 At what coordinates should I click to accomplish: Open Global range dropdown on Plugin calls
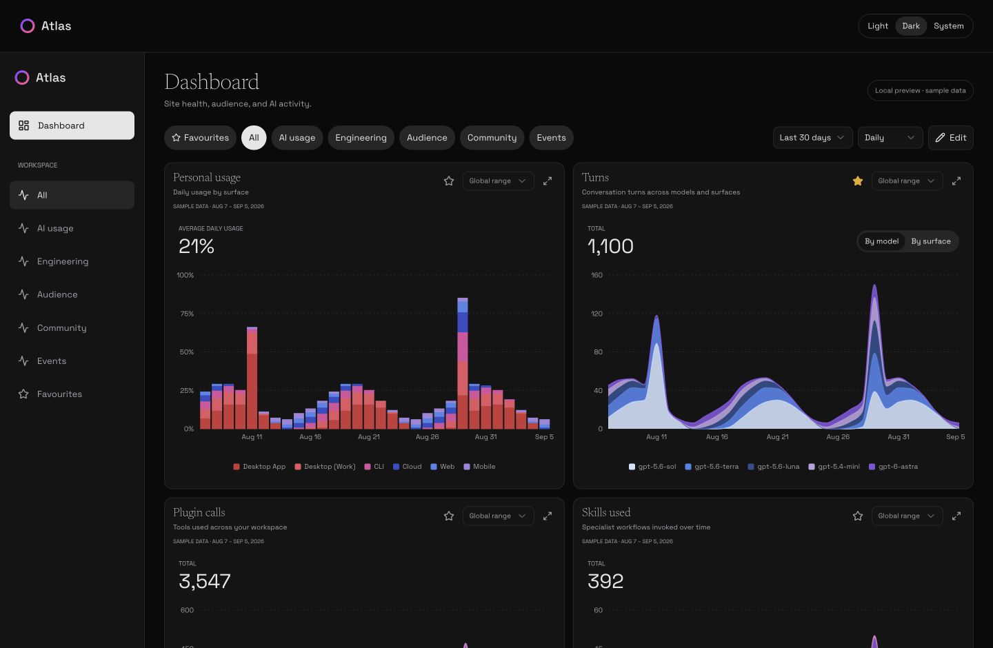[x=498, y=516]
